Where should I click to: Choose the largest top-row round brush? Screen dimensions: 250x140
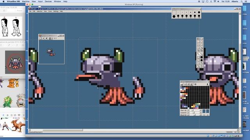199,12
